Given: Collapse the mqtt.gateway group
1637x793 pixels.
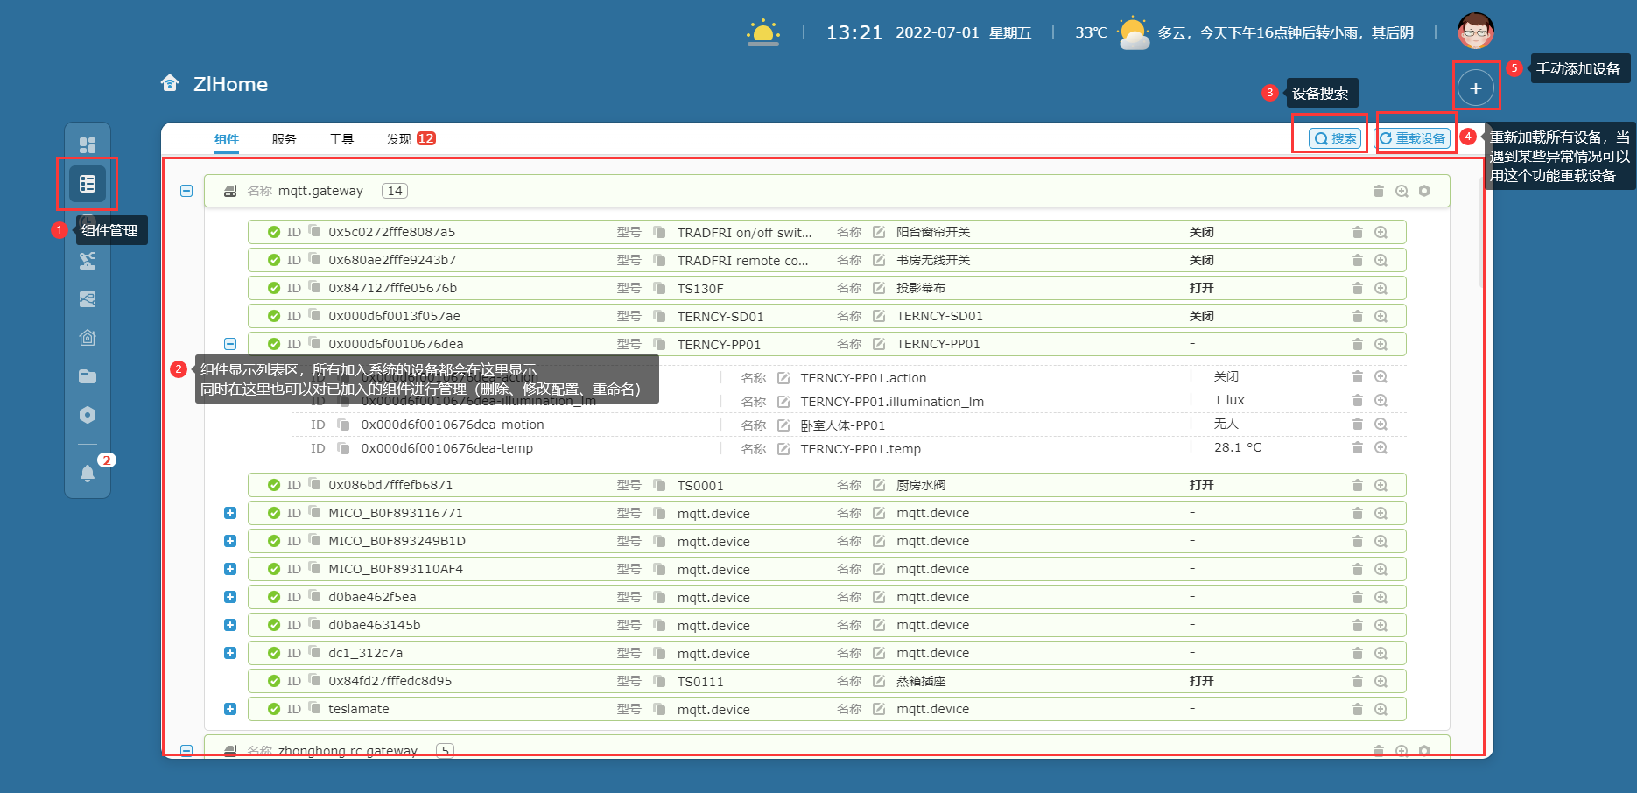Looking at the screenshot, I should coord(186,191).
